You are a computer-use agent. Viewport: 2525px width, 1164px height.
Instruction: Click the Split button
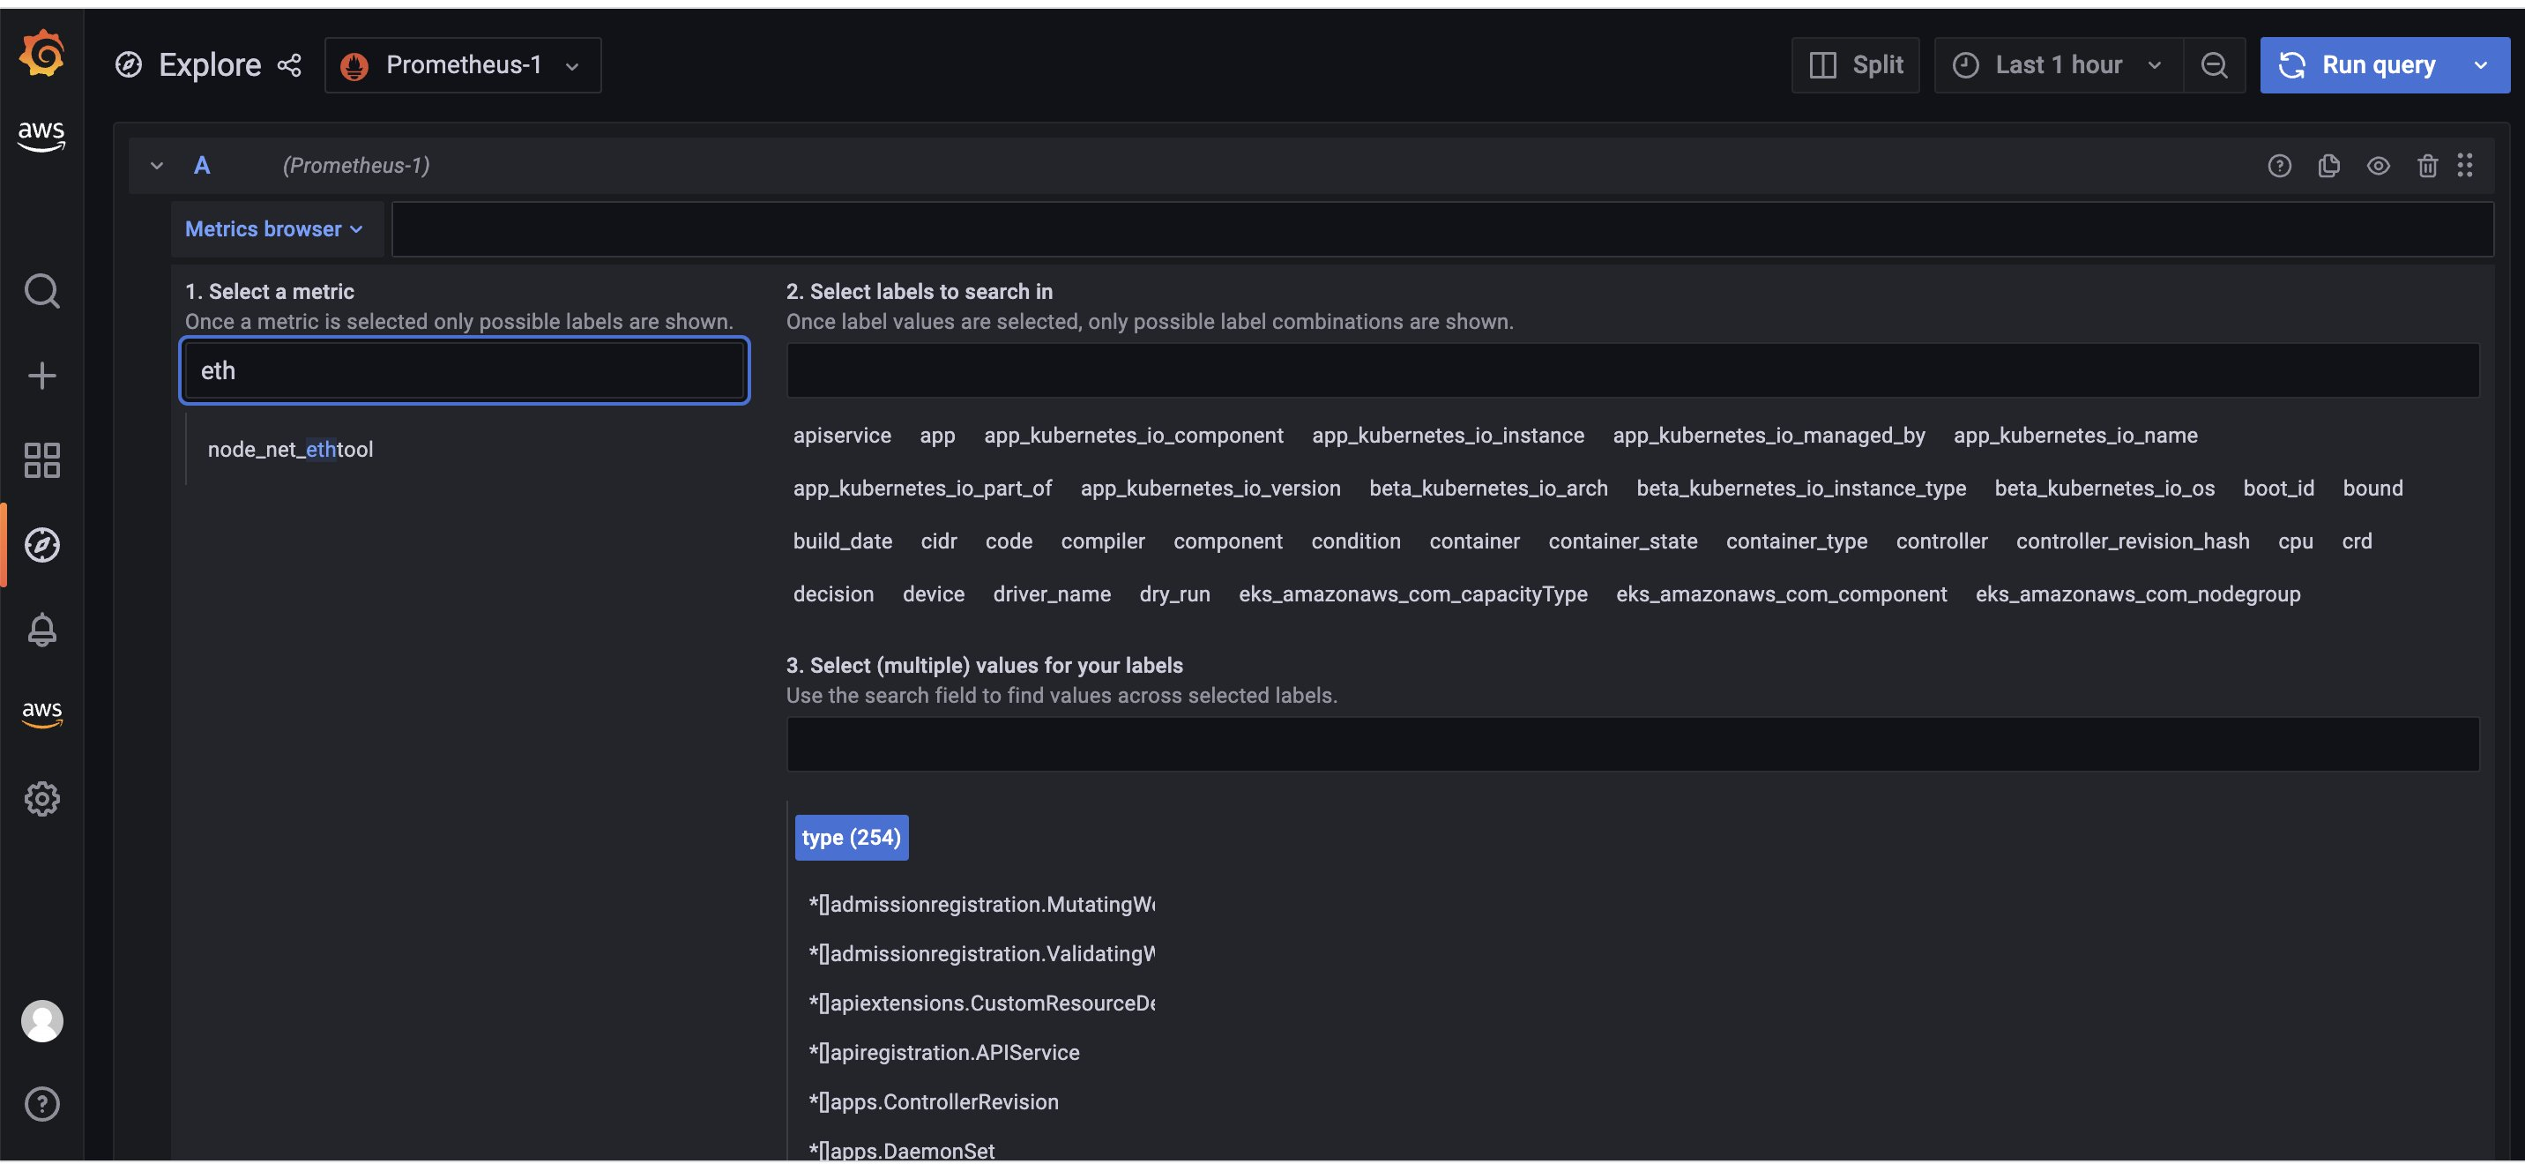pyautogui.click(x=1857, y=64)
